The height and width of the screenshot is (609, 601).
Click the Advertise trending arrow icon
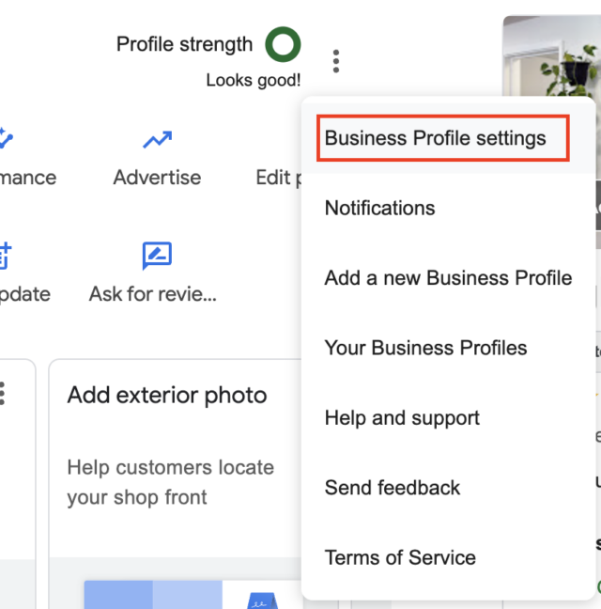[x=157, y=140]
